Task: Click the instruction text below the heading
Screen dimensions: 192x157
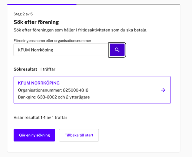Action: tap(80, 30)
